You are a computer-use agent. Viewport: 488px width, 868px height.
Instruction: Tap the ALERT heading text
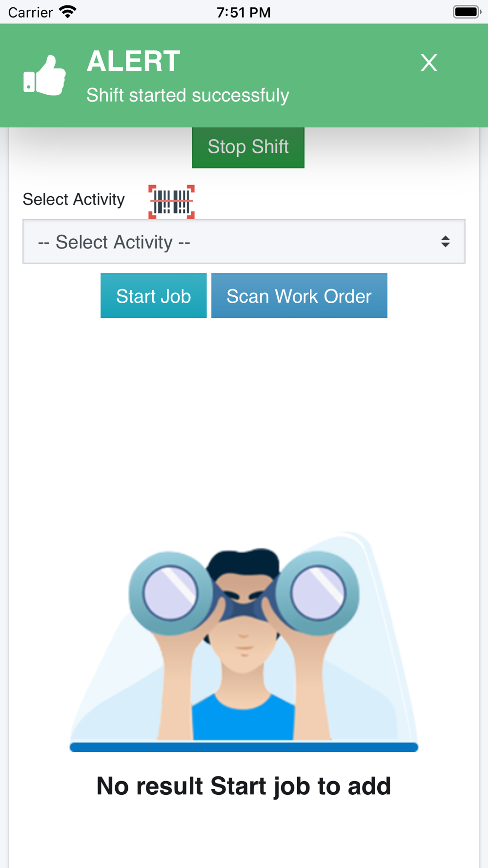pos(133,61)
